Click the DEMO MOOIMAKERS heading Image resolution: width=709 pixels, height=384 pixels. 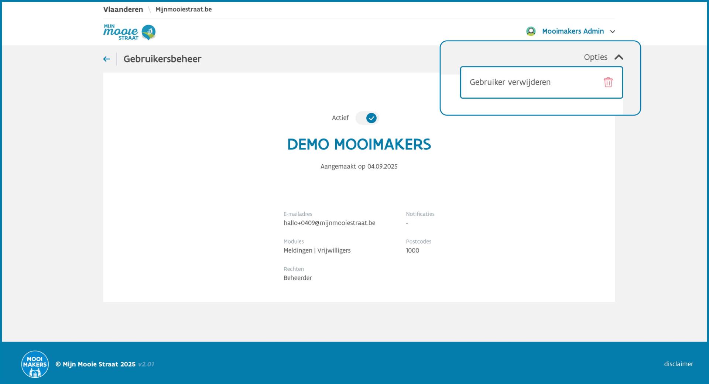pyautogui.click(x=359, y=144)
